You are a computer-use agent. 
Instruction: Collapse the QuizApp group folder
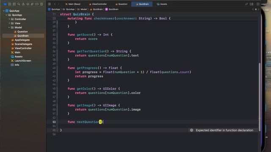tap(7, 15)
